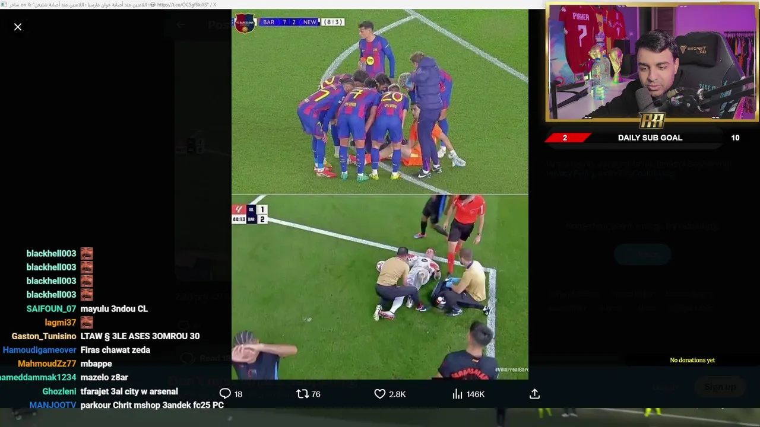Open the top Barcelona players image
The image size is (760, 427).
pyautogui.click(x=380, y=101)
